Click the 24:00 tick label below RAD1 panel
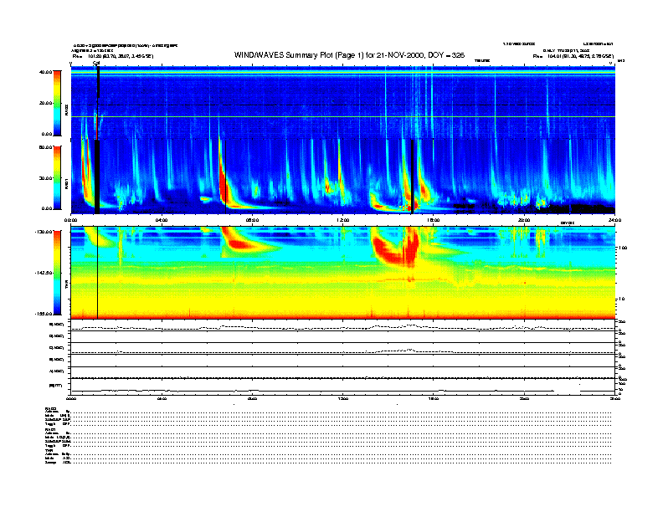Viewport: 663px width, 512px height. 614,220
